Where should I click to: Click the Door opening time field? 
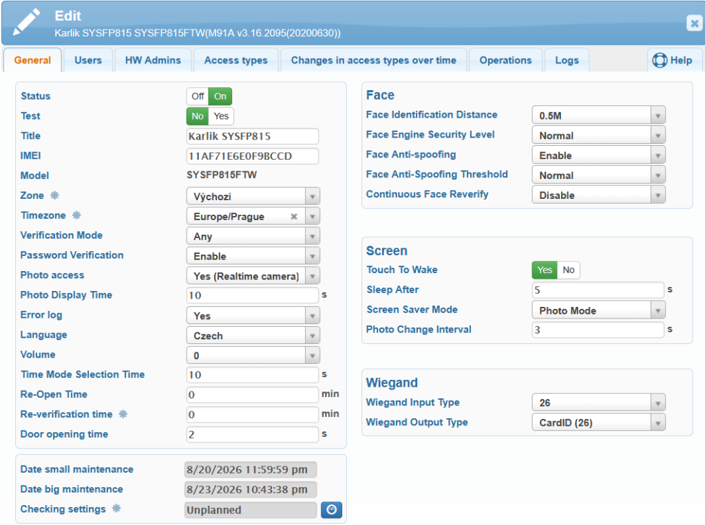pyautogui.click(x=253, y=435)
